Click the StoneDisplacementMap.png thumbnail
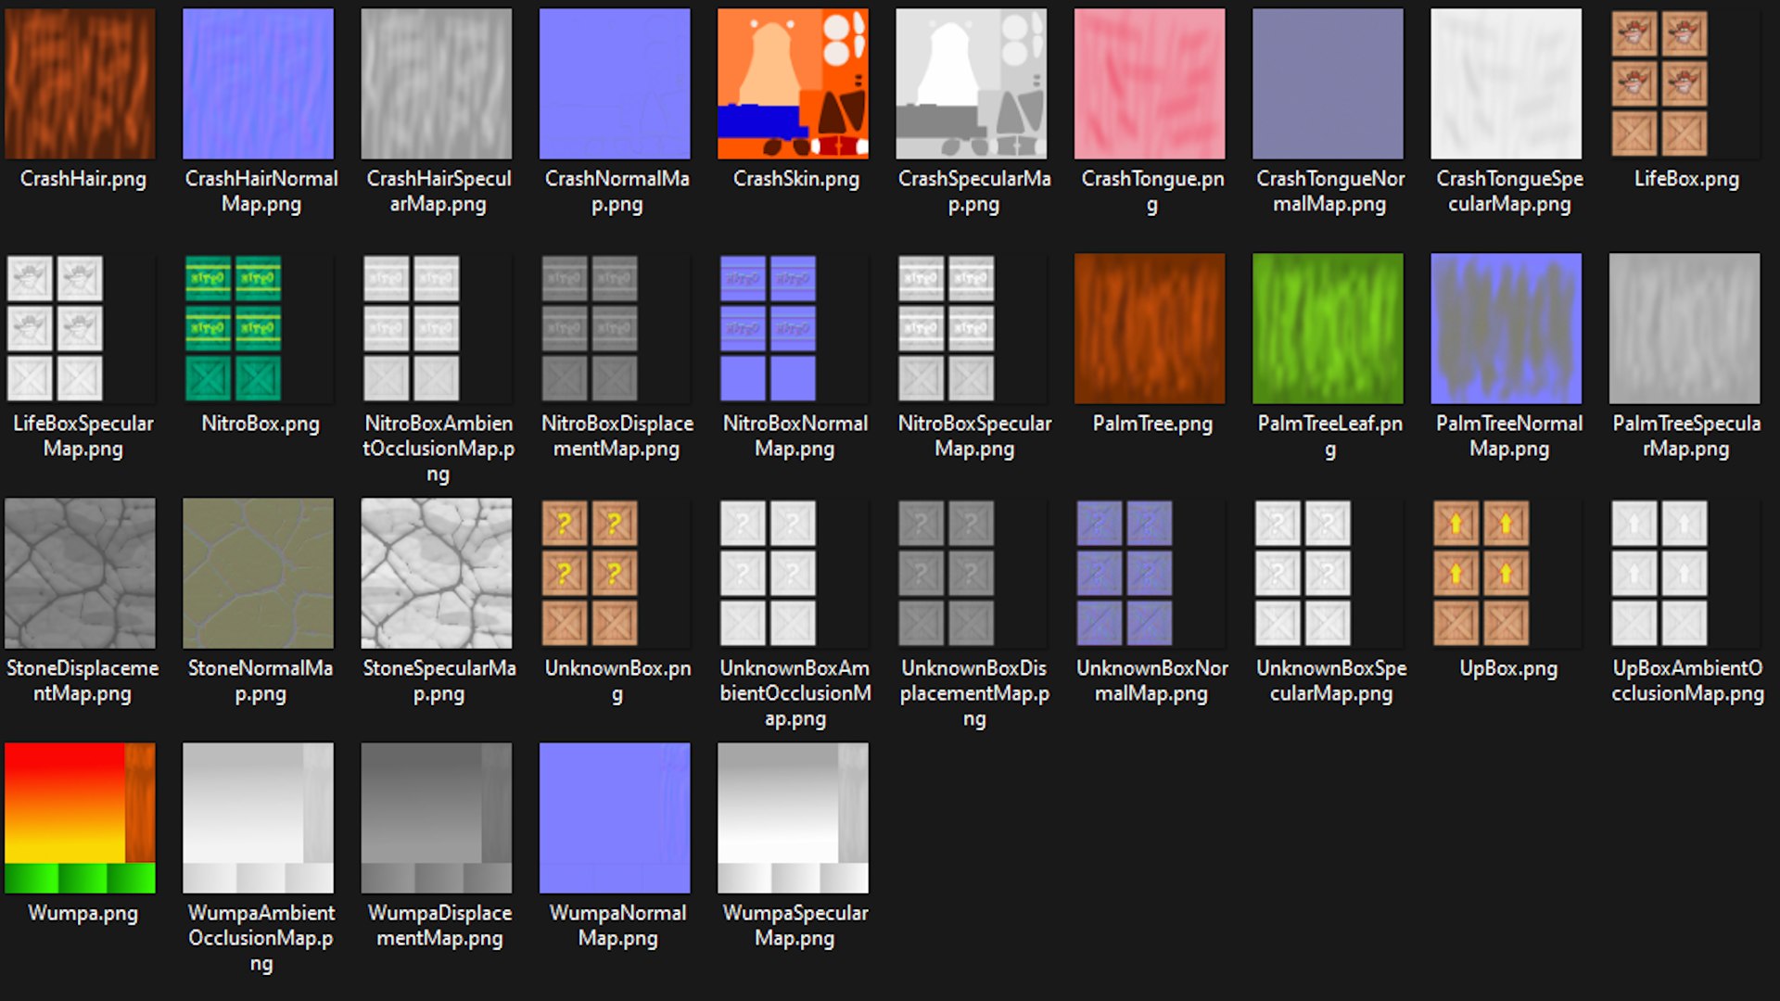Image resolution: width=1780 pixels, height=1001 pixels. click(80, 573)
